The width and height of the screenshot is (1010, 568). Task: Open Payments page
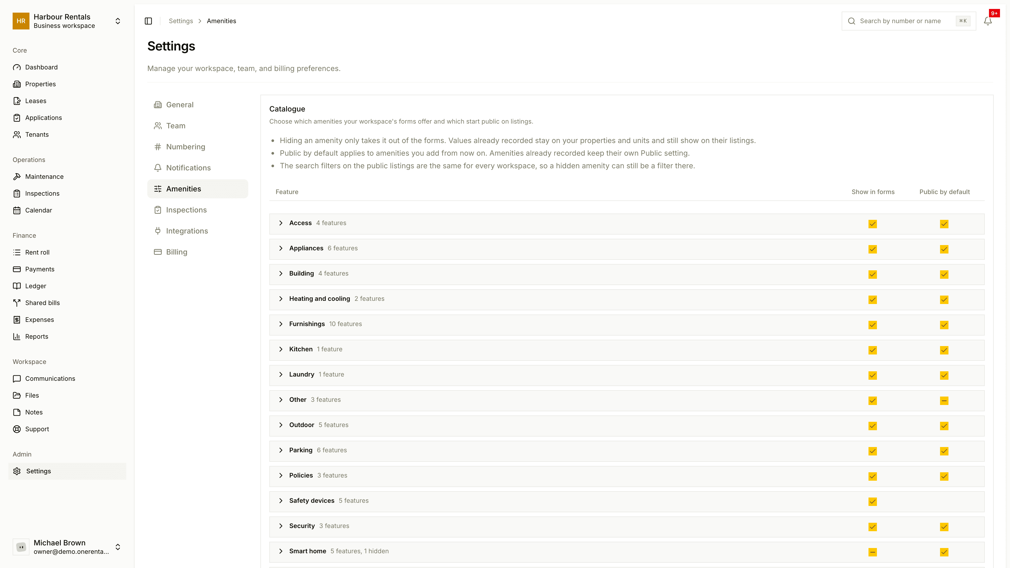click(x=67, y=269)
